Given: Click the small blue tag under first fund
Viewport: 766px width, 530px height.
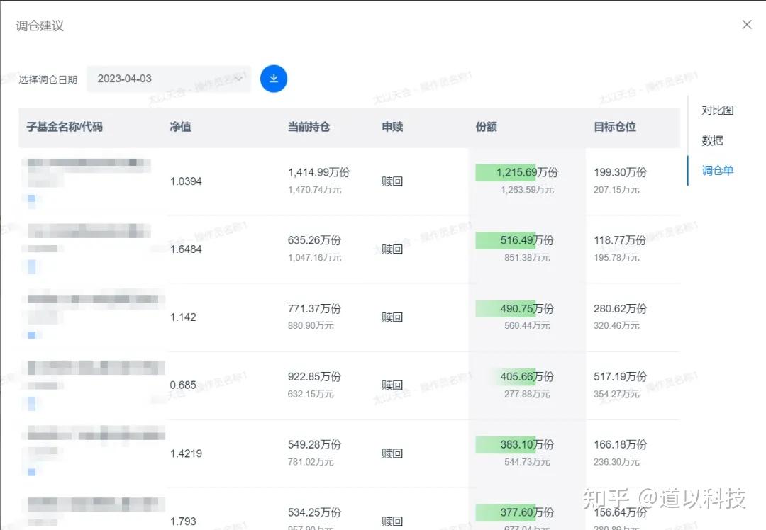Looking at the screenshot, I should (32, 199).
